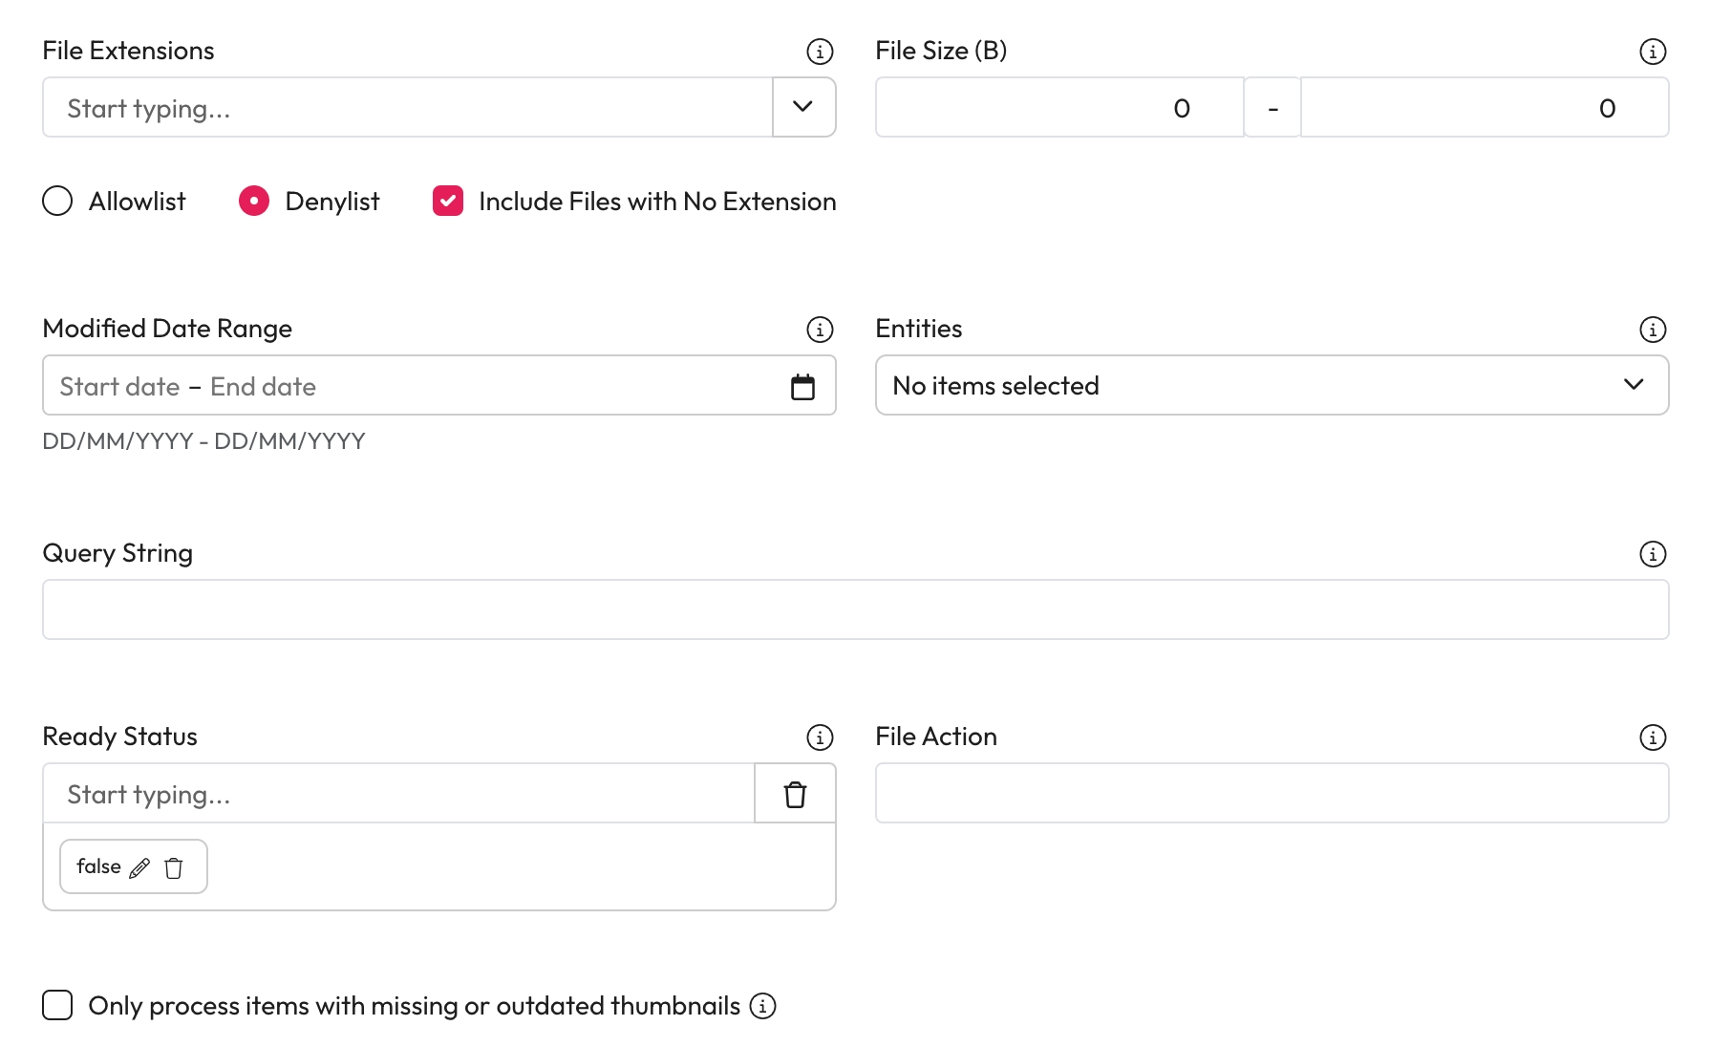1710x1047 pixels.
Task: Expand the File Extensions dropdown arrow
Action: coord(803,107)
